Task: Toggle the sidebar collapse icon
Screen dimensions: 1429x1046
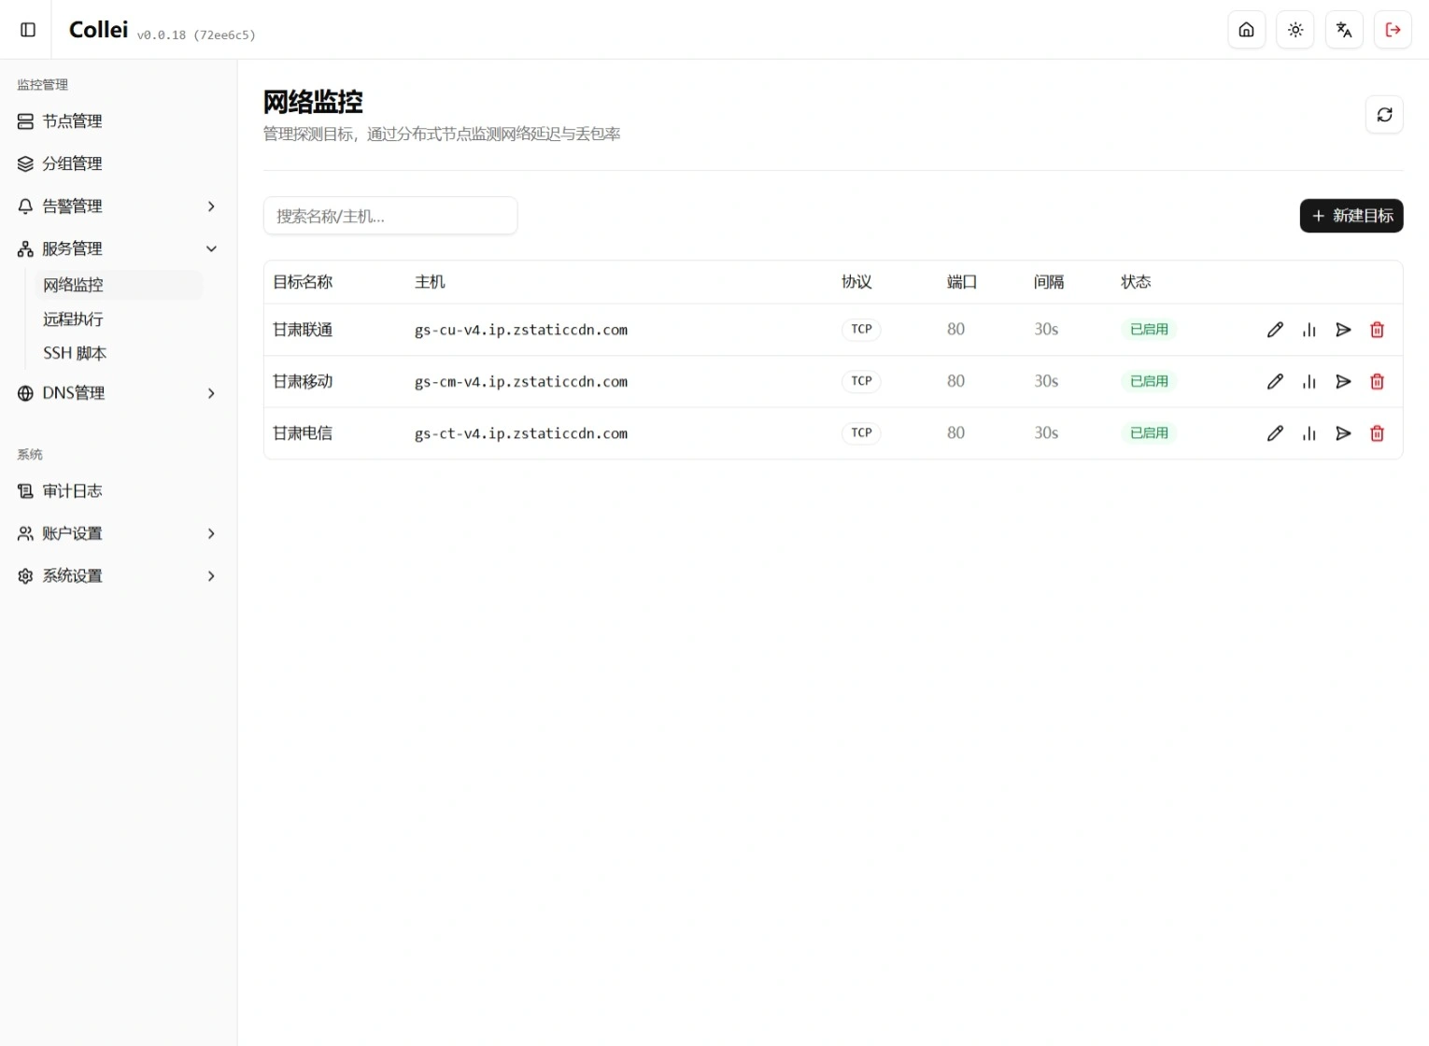Action: pos(28,30)
